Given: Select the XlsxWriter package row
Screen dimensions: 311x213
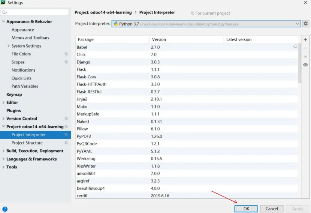Looking at the screenshot, I should click(x=187, y=166).
